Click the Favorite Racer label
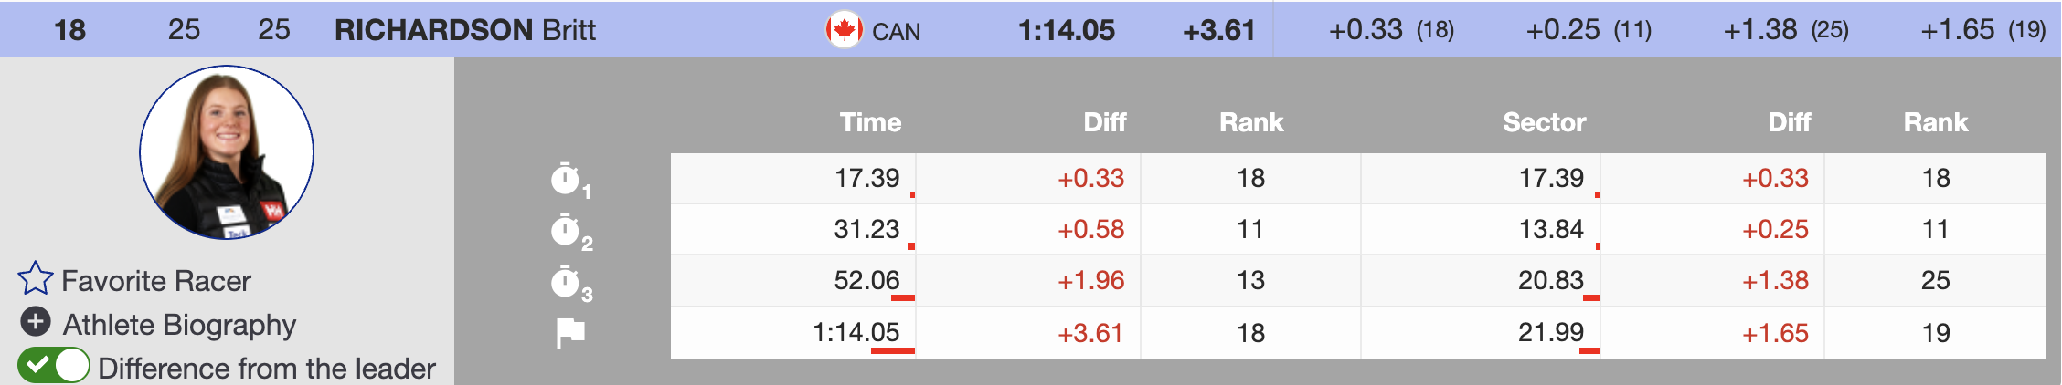Screen dimensions: 2062x385 pyautogui.click(x=156, y=281)
